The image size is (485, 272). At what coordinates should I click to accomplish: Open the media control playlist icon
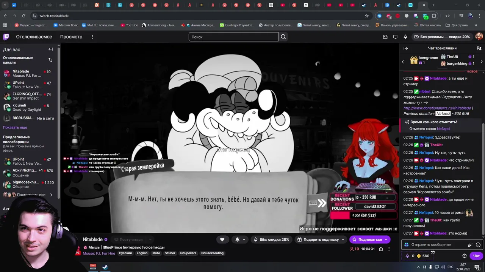coord(461,16)
